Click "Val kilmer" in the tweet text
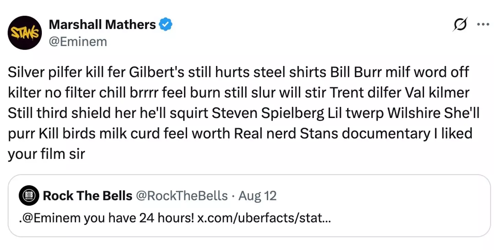 coord(435,93)
